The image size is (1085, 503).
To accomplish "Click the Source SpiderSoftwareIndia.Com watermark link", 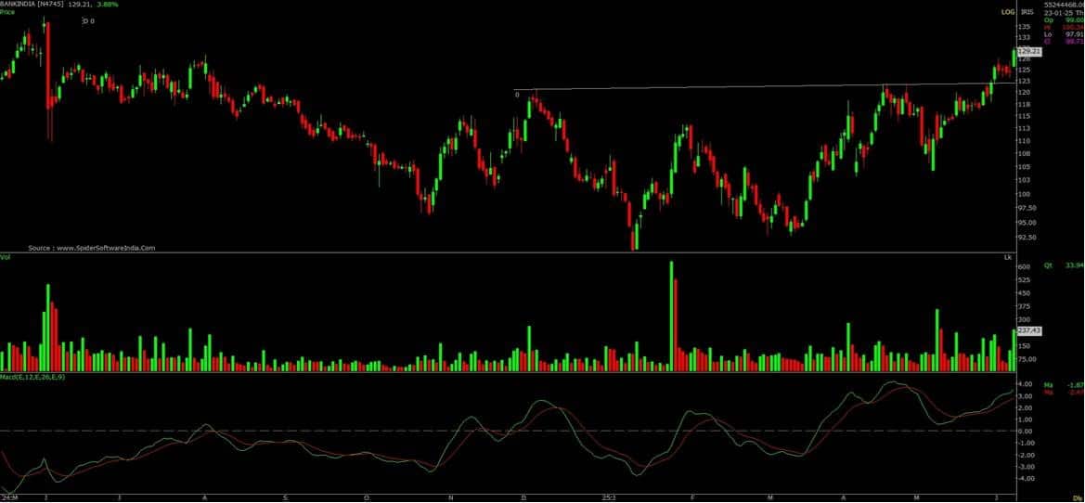I will click(91, 248).
